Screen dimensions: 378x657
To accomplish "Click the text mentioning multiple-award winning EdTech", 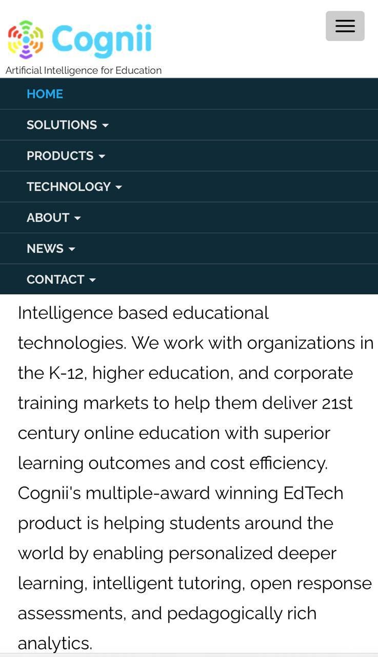I will 181,493.
